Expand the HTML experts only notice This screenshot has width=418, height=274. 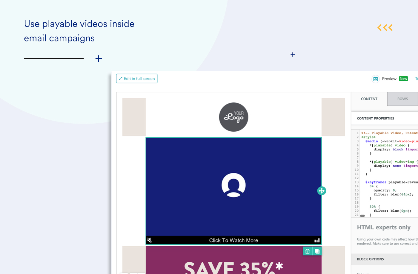point(384,227)
